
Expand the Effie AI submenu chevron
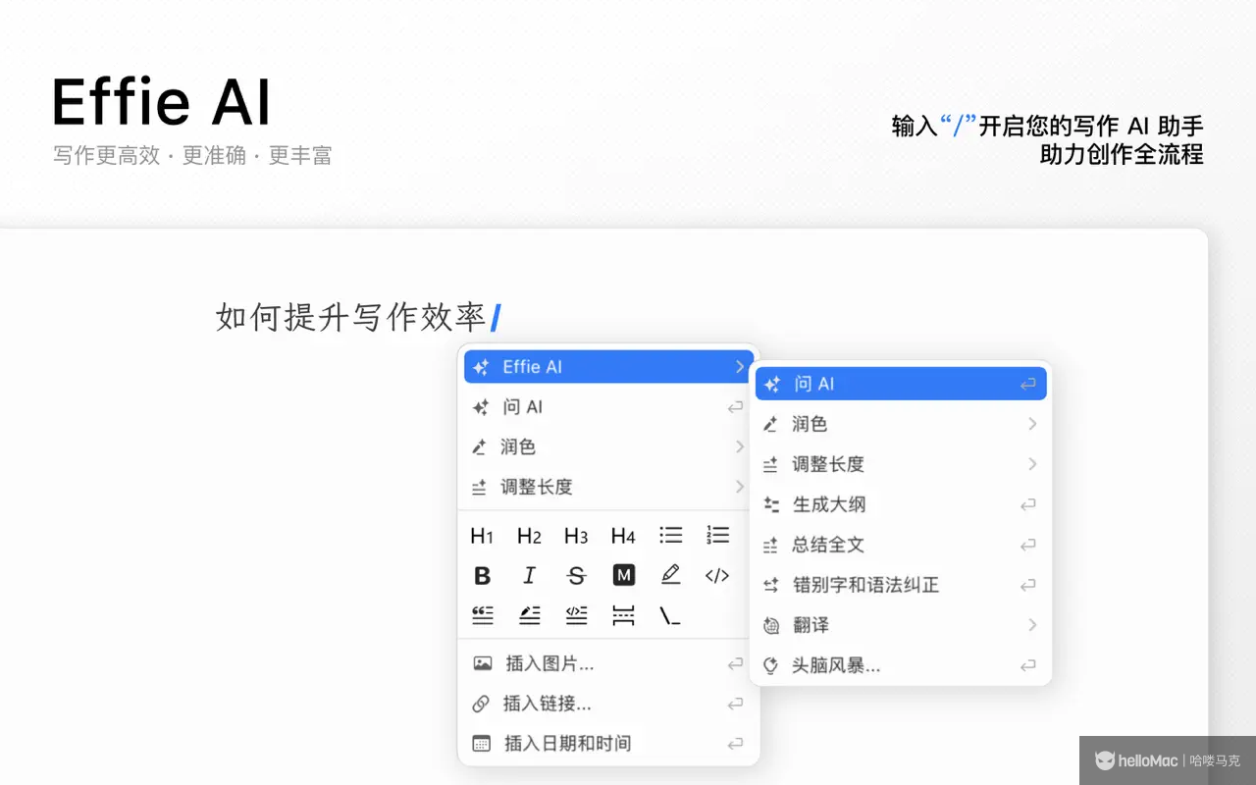[x=739, y=367]
